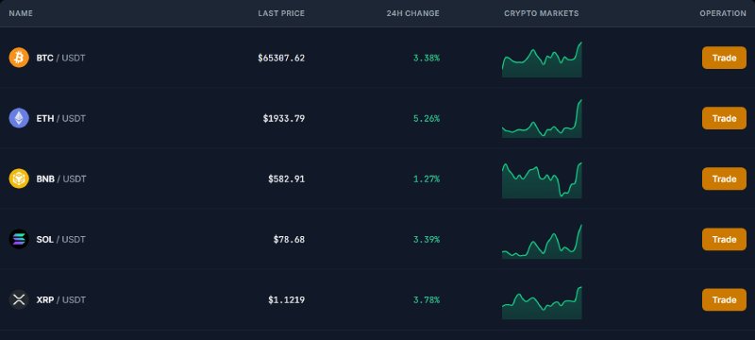Click the BNB yellow logo icon

click(x=19, y=178)
